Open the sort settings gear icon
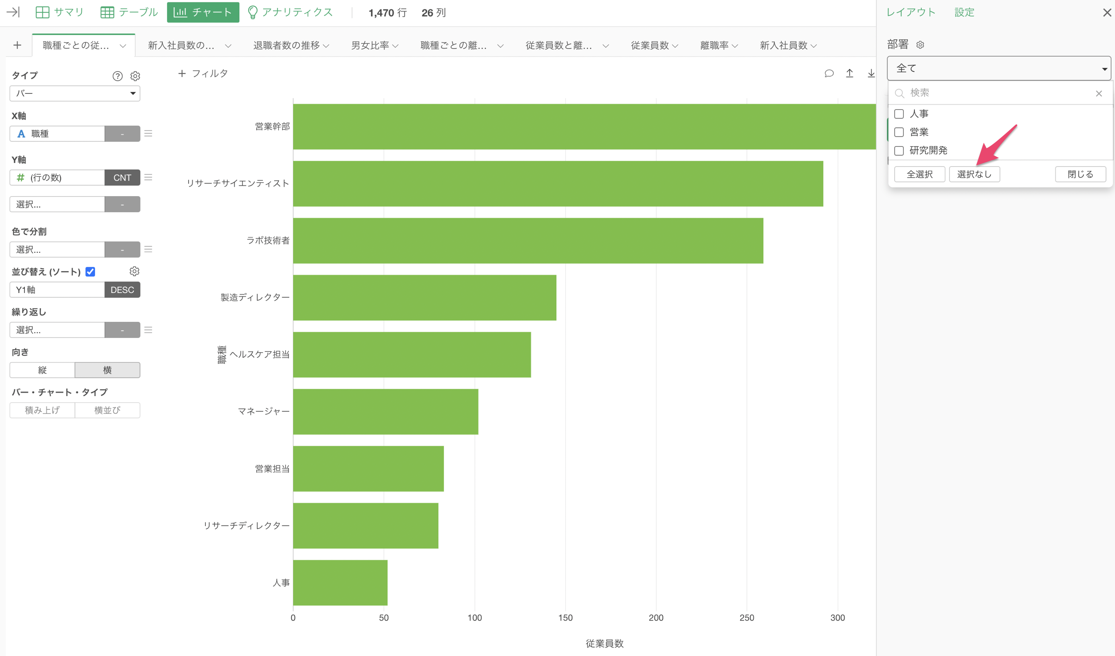Viewport: 1115px width, 656px height. point(135,271)
